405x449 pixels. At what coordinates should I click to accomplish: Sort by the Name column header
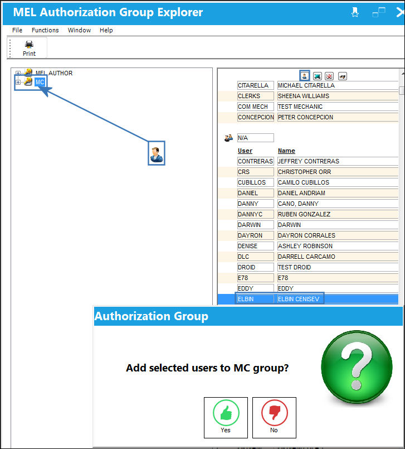[x=286, y=151]
